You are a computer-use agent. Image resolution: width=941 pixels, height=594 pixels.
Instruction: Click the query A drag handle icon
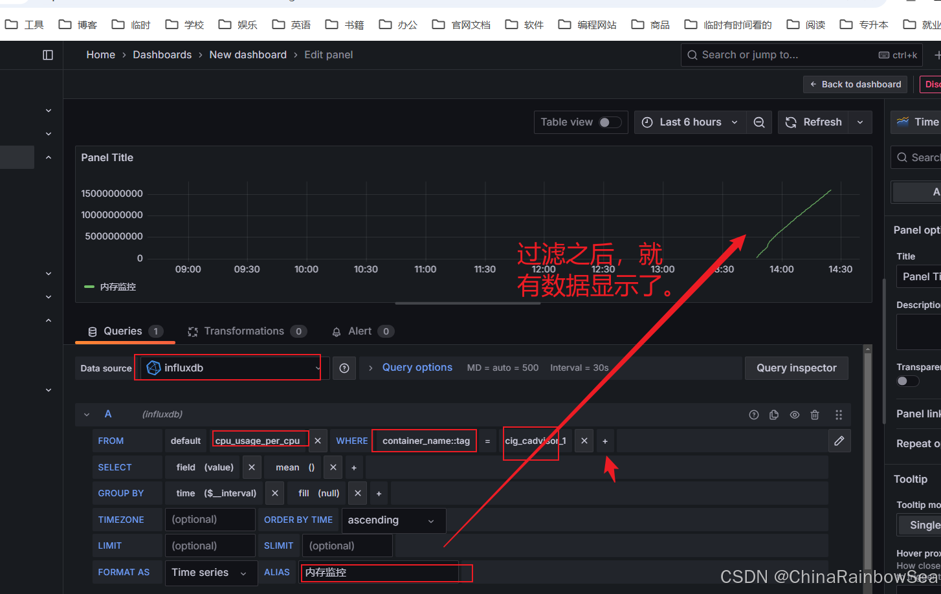(x=838, y=415)
